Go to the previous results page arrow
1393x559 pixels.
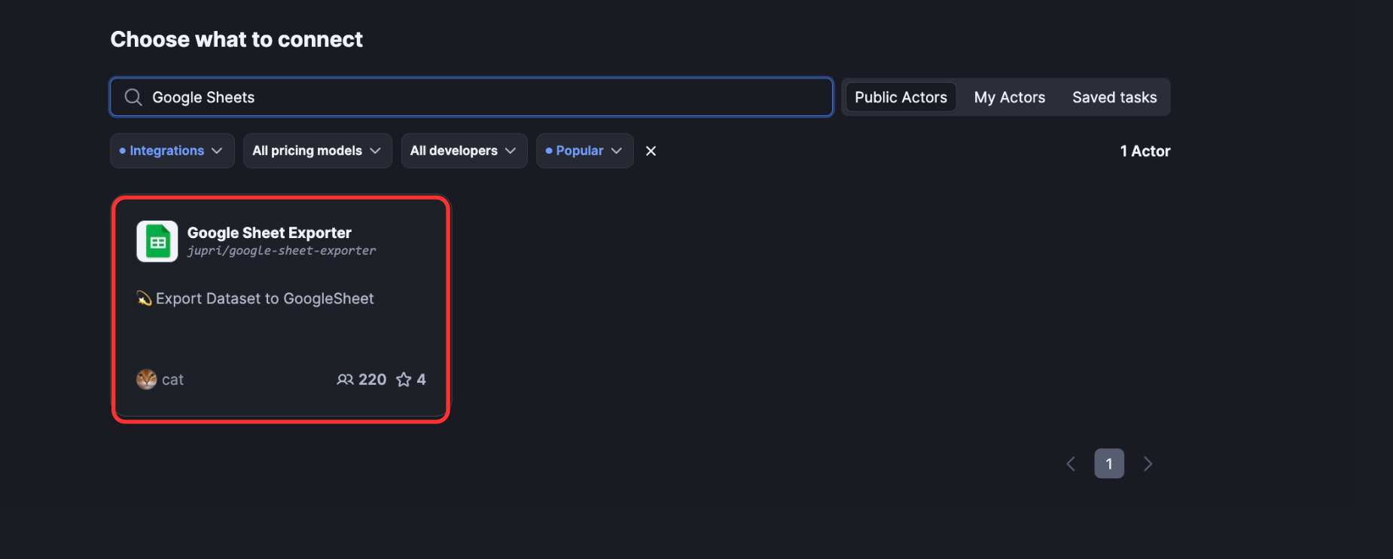[x=1071, y=464]
